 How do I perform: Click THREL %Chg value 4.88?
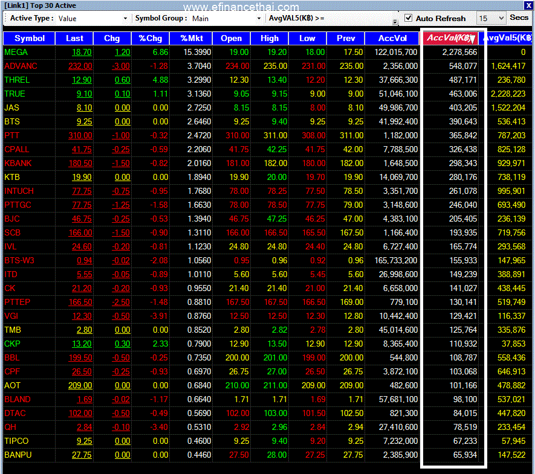(160, 80)
